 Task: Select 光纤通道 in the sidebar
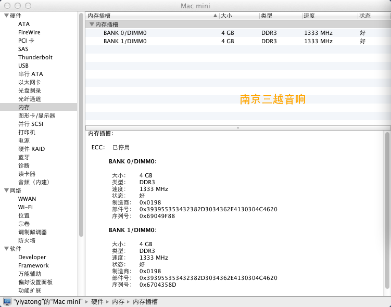tap(30, 99)
